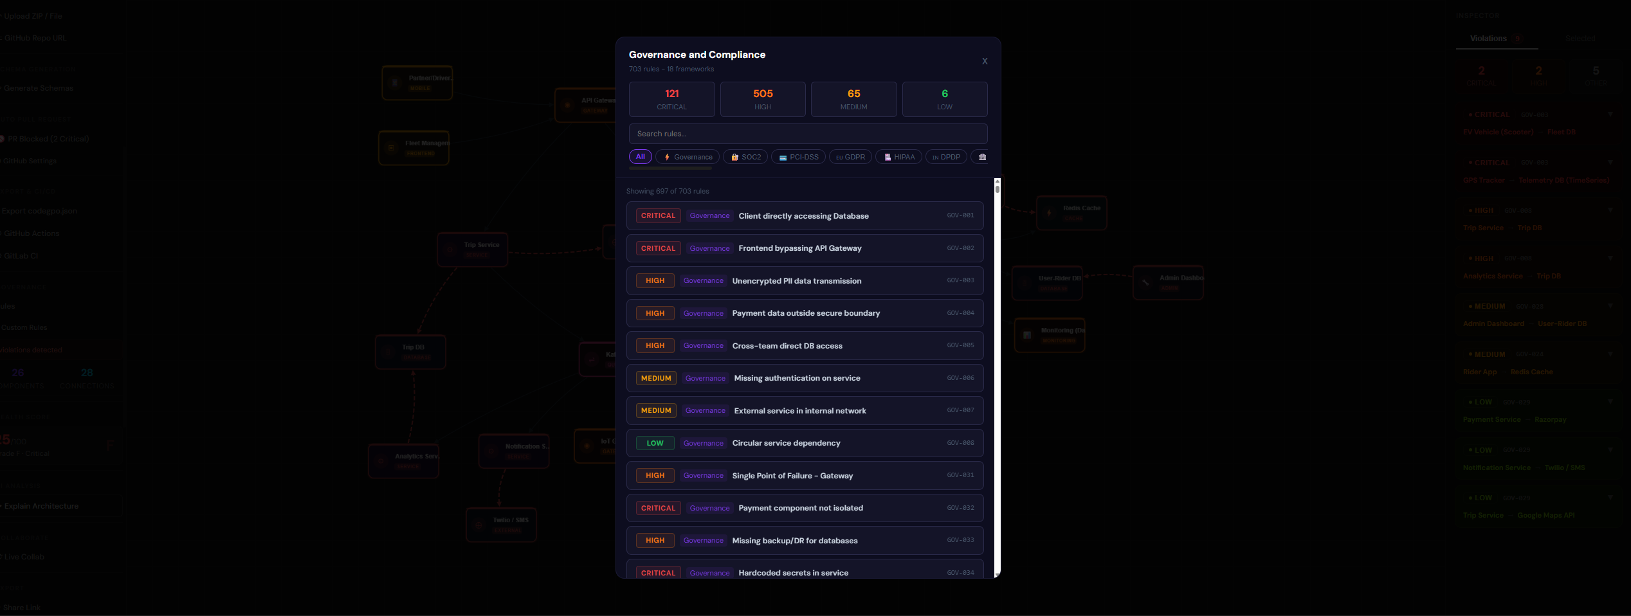The height and width of the screenshot is (616, 1631).
Task: Click the HIGH badge on GOV-031 row
Action: tap(655, 476)
